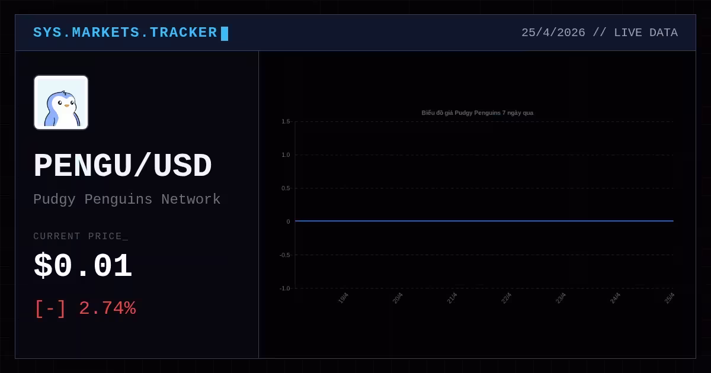Click the 25/4 date on x-axis
The width and height of the screenshot is (711, 373).
(670, 298)
